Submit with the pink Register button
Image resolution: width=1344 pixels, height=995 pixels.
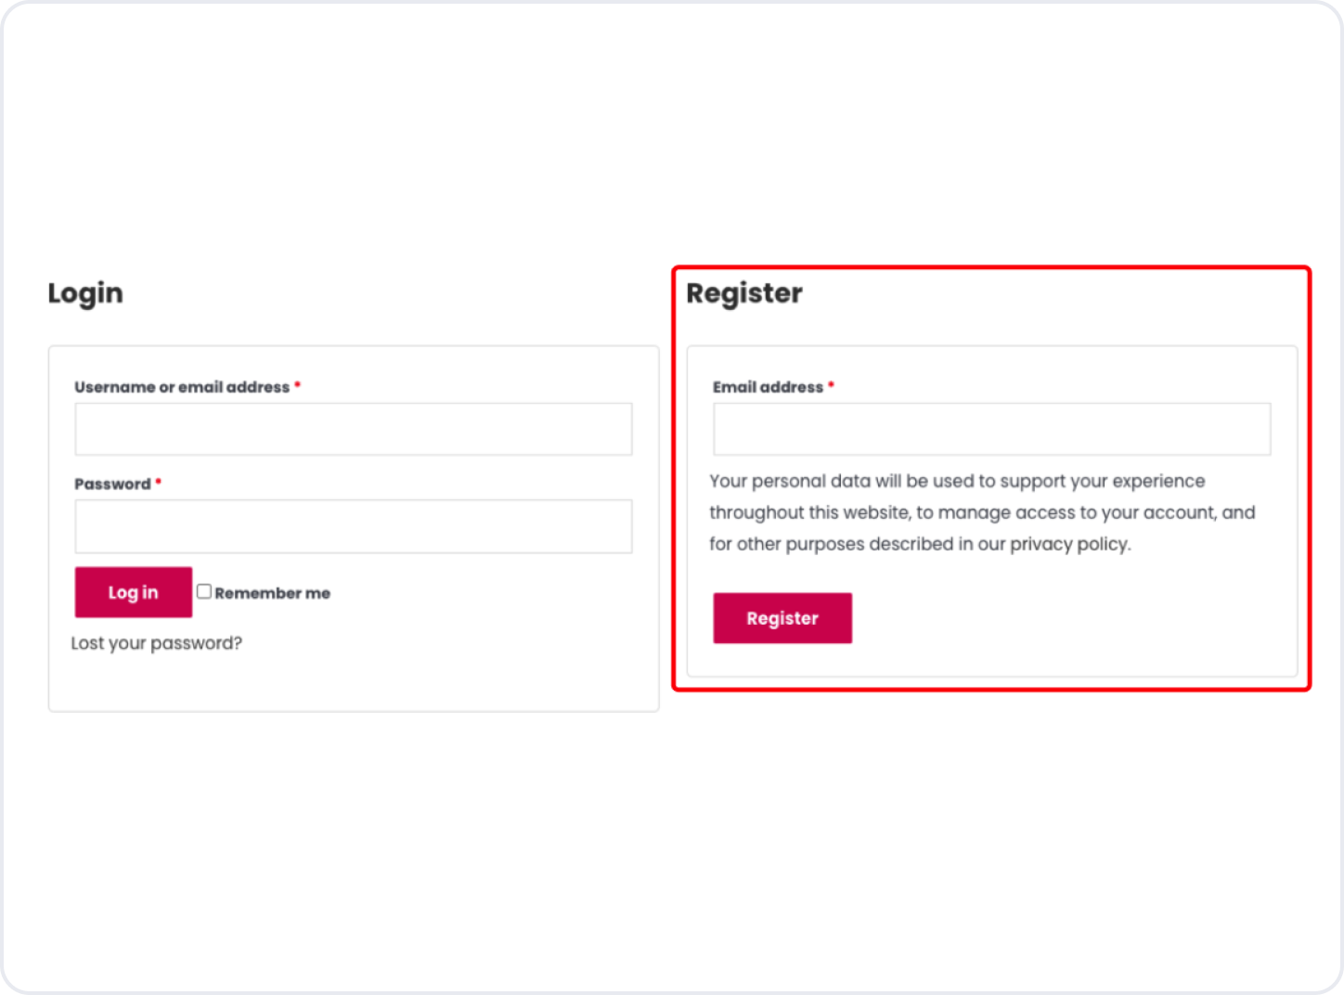tap(782, 618)
